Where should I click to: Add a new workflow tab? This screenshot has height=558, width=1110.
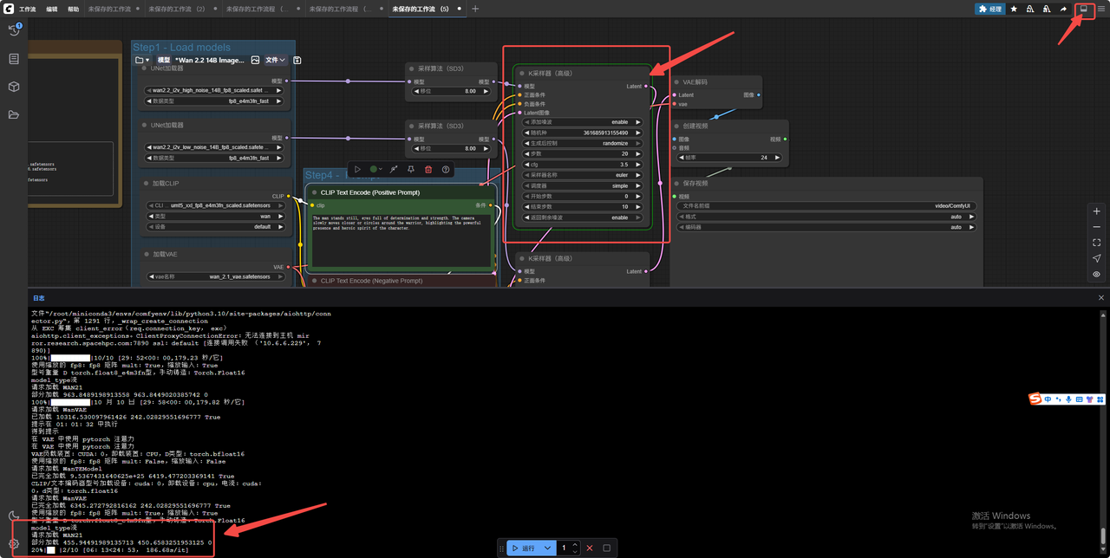pos(475,9)
